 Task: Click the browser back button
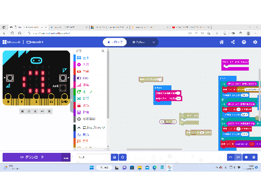click(4, 33)
